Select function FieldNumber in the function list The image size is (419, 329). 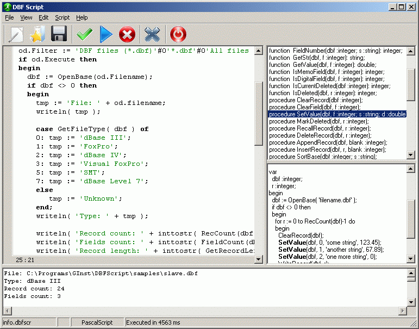click(x=336, y=51)
